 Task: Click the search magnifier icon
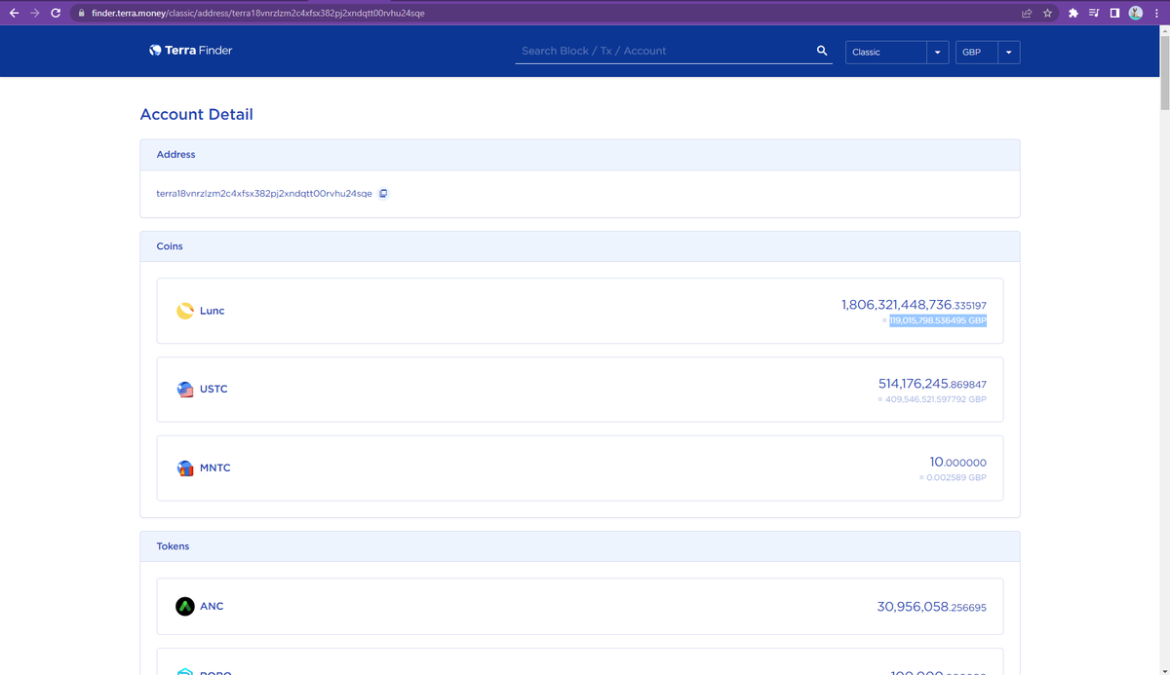coord(822,51)
